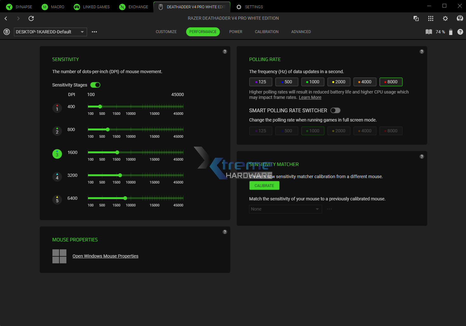466x326 pixels.
Task: Open the apps grid in the top-right
Action: pyautogui.click(x=431, y=18)
